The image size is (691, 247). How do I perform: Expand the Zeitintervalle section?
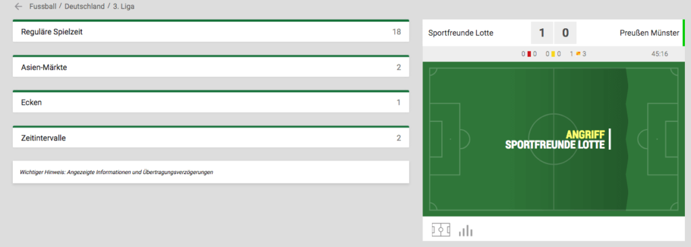click(211, 138)
